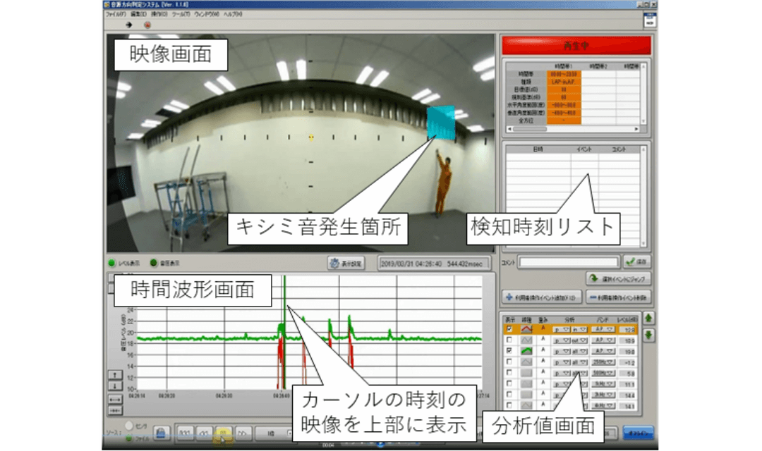
Task: Click the red stop toolbar icon
Action: [147, 25]
